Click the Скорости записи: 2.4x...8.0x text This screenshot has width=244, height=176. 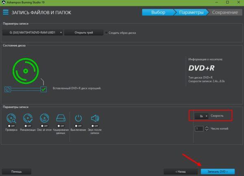207,81
